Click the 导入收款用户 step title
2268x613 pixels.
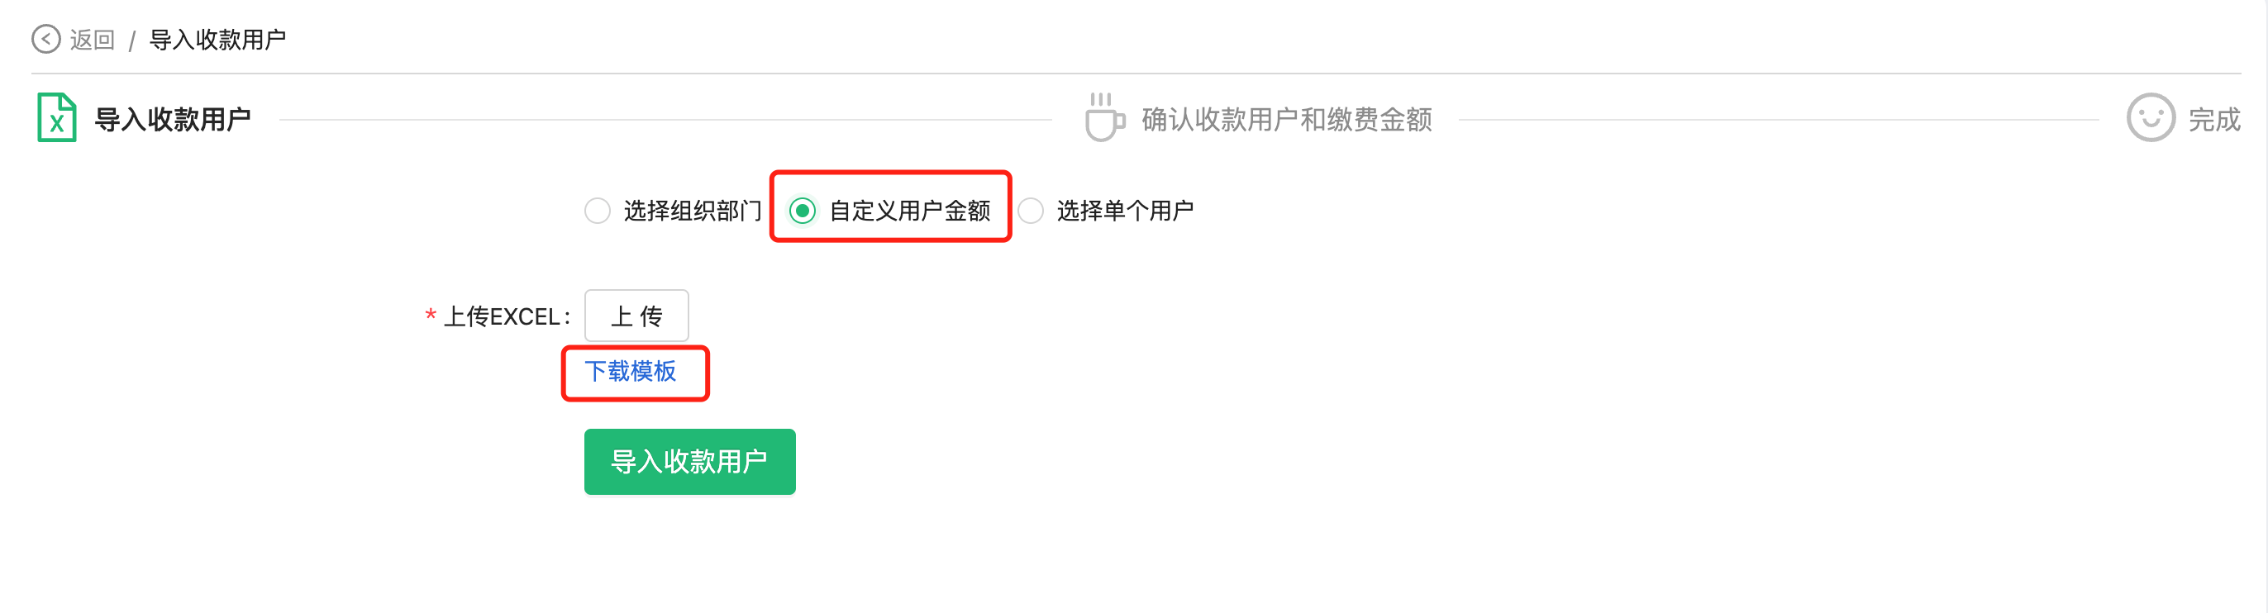point(173,120)
